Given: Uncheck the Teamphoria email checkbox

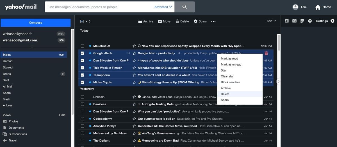Looking at the screenshot, I should coord(82,75).
